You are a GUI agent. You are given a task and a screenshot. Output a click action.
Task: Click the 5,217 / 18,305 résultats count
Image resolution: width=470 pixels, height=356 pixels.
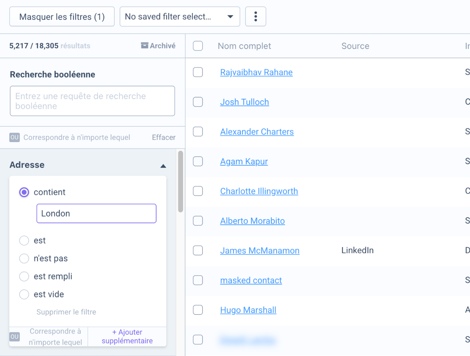[50, 46]
